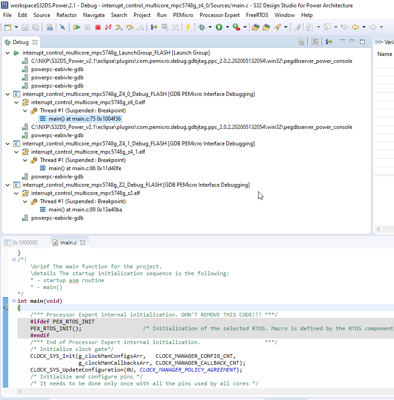Viewport: 394px width, 400px height.
Task: Maximize the Debug view panel
Action: (x=362, y=42)
